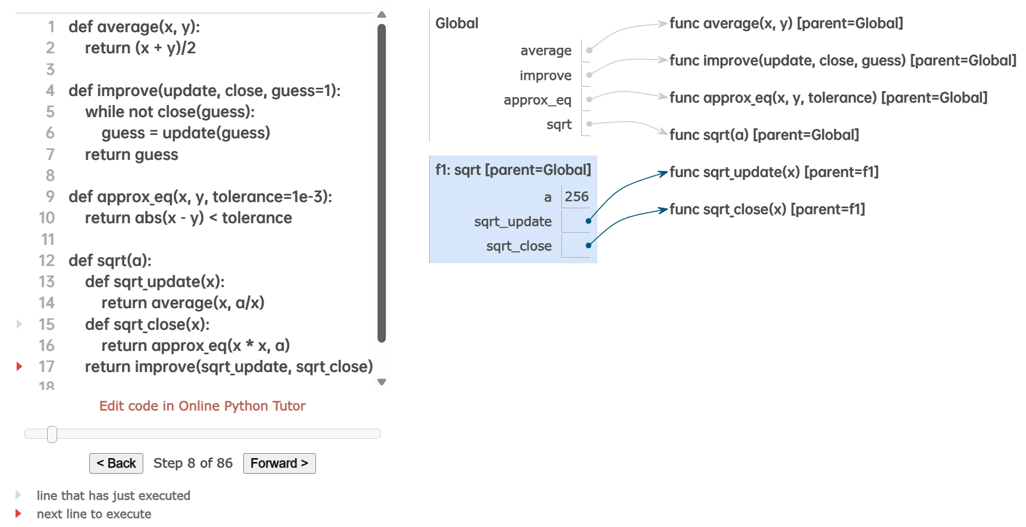Click the average pointer dot in Global frame
This screenshot has height=527, width=1026.
click(589, 51)
